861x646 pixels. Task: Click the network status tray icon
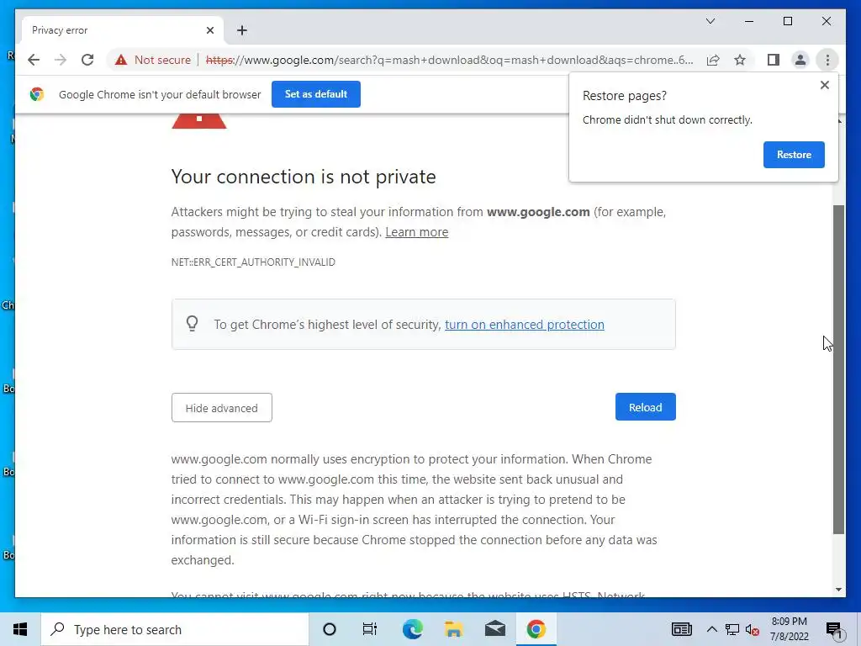(732, 629)
